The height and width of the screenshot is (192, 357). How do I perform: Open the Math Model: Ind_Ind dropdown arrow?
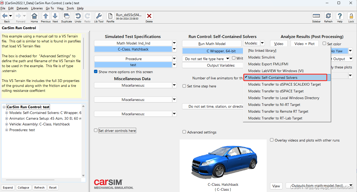pos(174,43)
